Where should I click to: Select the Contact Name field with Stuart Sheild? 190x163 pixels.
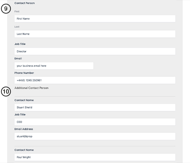[x=95, y=107]
